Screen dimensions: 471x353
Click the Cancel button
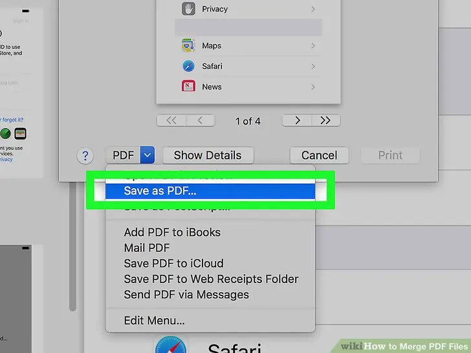[x=320, y=155]
